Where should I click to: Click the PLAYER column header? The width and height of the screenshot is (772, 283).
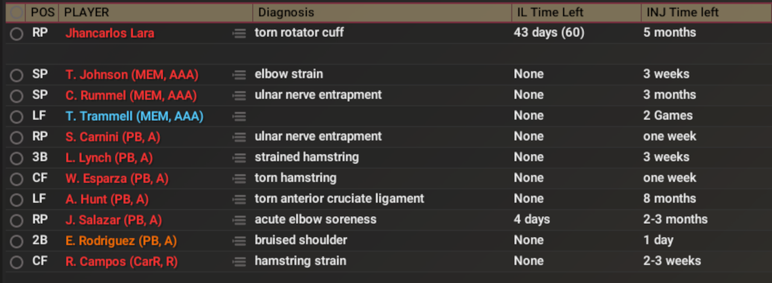point(87,13)
